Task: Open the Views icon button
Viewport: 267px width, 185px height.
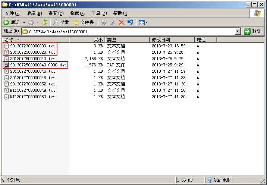Action: (142, 22)
